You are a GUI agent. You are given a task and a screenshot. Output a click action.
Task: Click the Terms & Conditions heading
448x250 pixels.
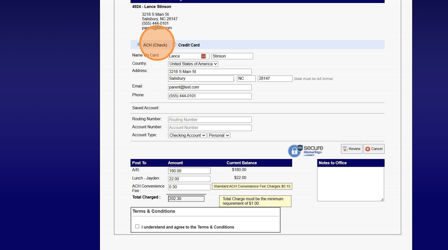tap(154, 211)
